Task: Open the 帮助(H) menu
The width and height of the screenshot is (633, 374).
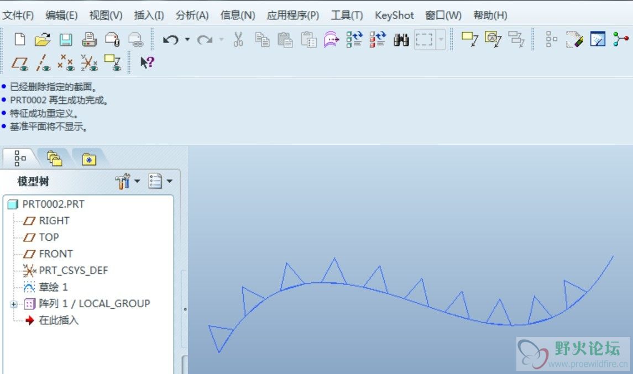Action: tap(490, 15)
